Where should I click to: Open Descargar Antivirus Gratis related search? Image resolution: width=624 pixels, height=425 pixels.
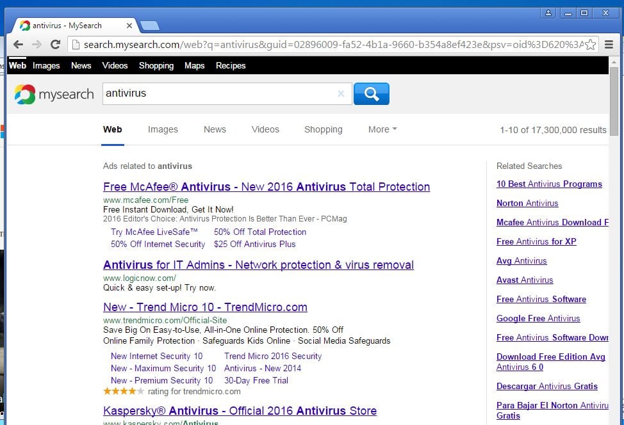coord(547,387)
